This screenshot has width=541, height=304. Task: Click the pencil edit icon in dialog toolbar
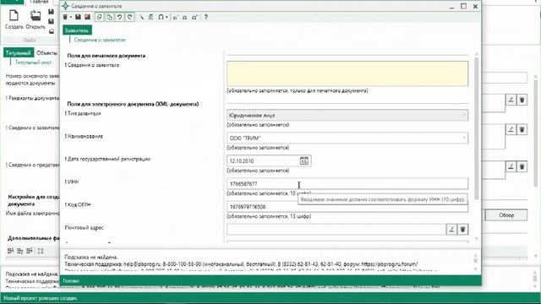click(x=141, y=17)
